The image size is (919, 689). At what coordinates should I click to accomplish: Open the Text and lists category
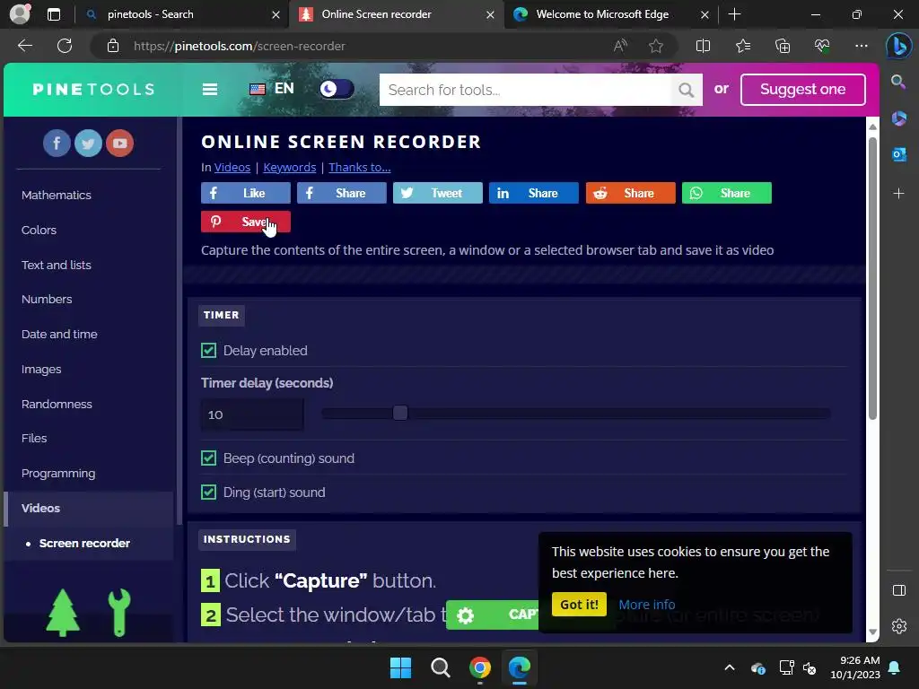(x=57, y=265)
